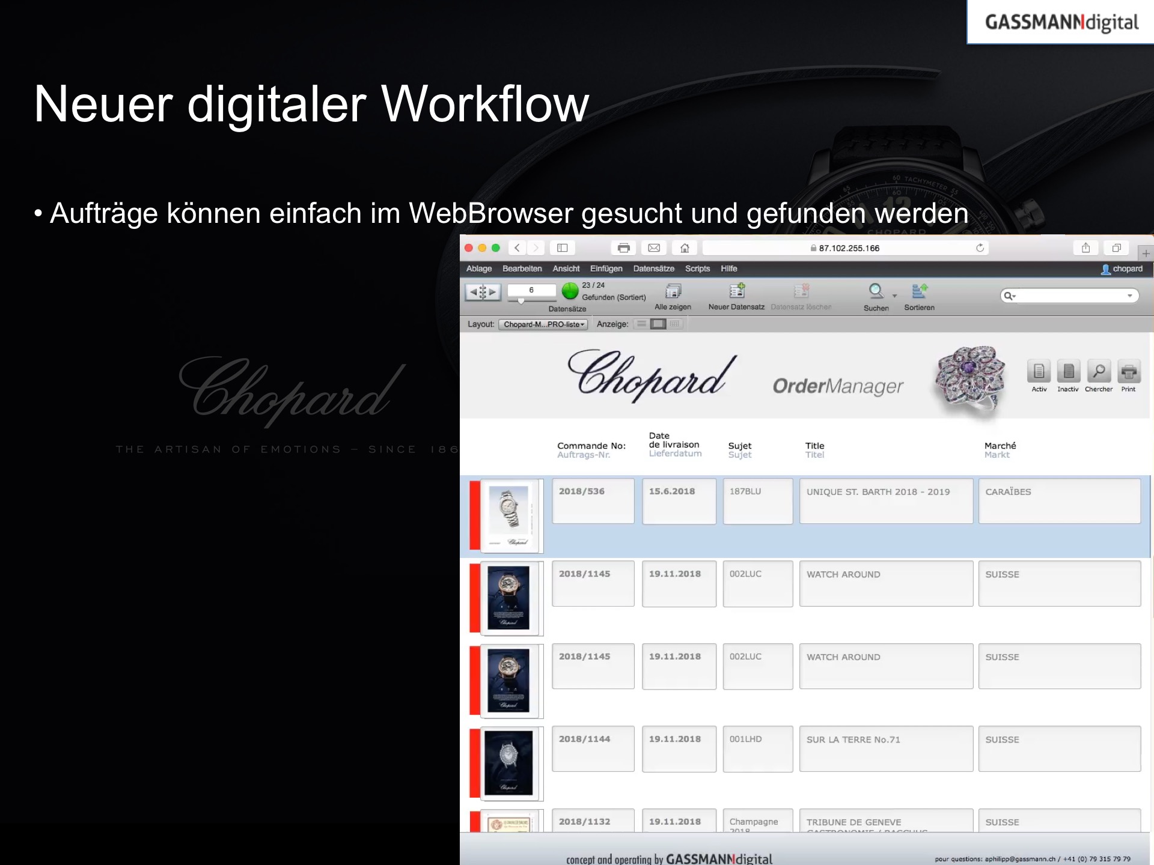The width and height of the screenshot is (1154, 865).
Task: Open the Scripts menu
Action: click(697, 269)
